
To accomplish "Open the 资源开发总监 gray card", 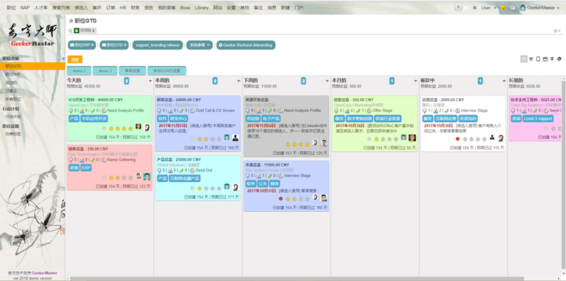I will [x=287, y=126].
